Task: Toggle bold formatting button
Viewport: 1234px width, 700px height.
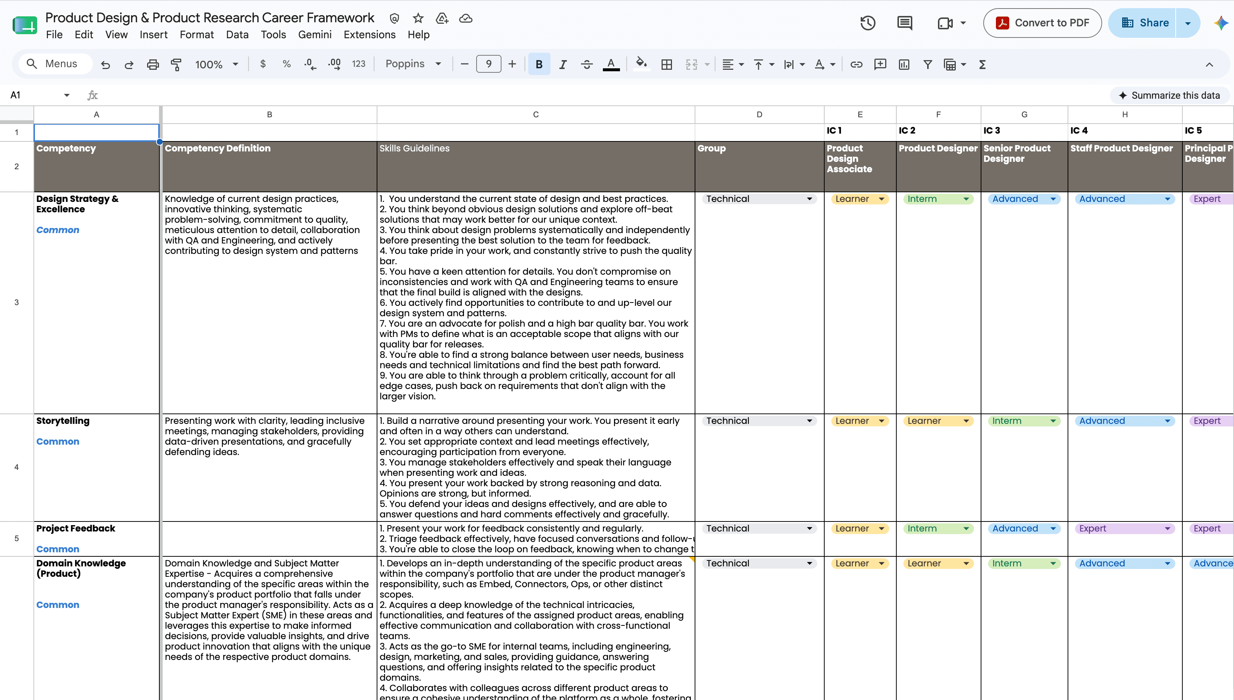Action: 539,65
